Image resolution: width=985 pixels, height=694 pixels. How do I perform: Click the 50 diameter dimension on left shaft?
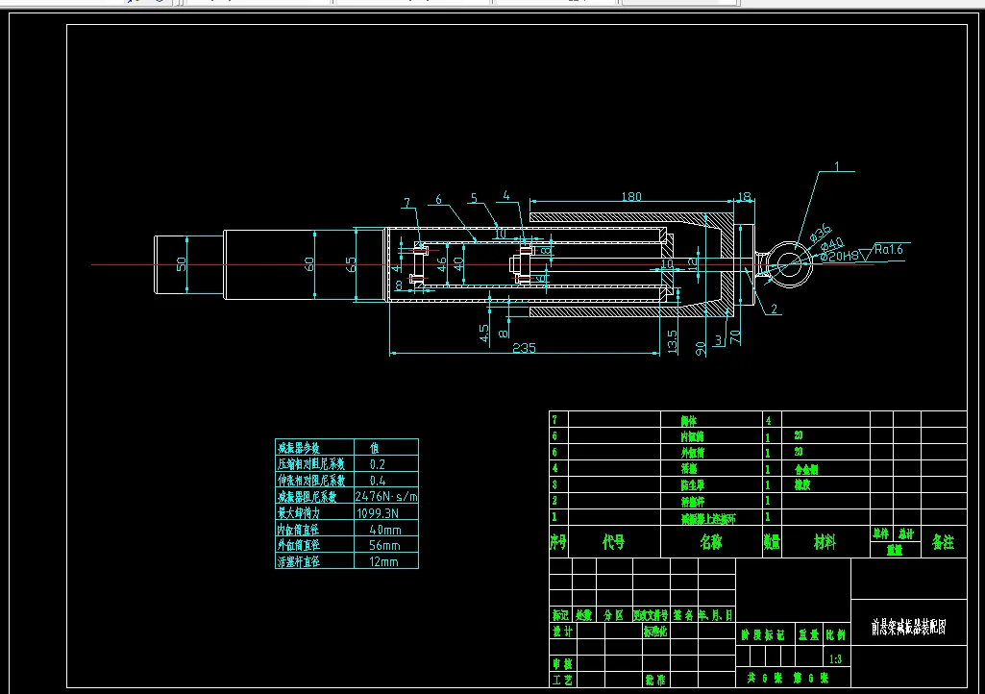point(182,264)
